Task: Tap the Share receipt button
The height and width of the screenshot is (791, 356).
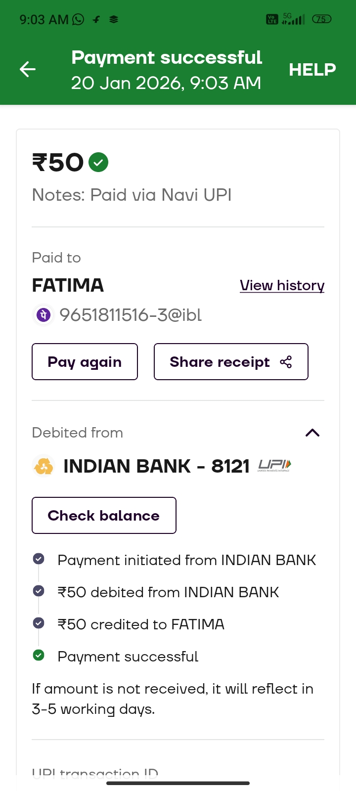Action: click(x=231, y=362)
